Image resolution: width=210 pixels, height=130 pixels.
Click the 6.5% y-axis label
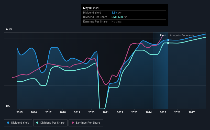point(9,29)
